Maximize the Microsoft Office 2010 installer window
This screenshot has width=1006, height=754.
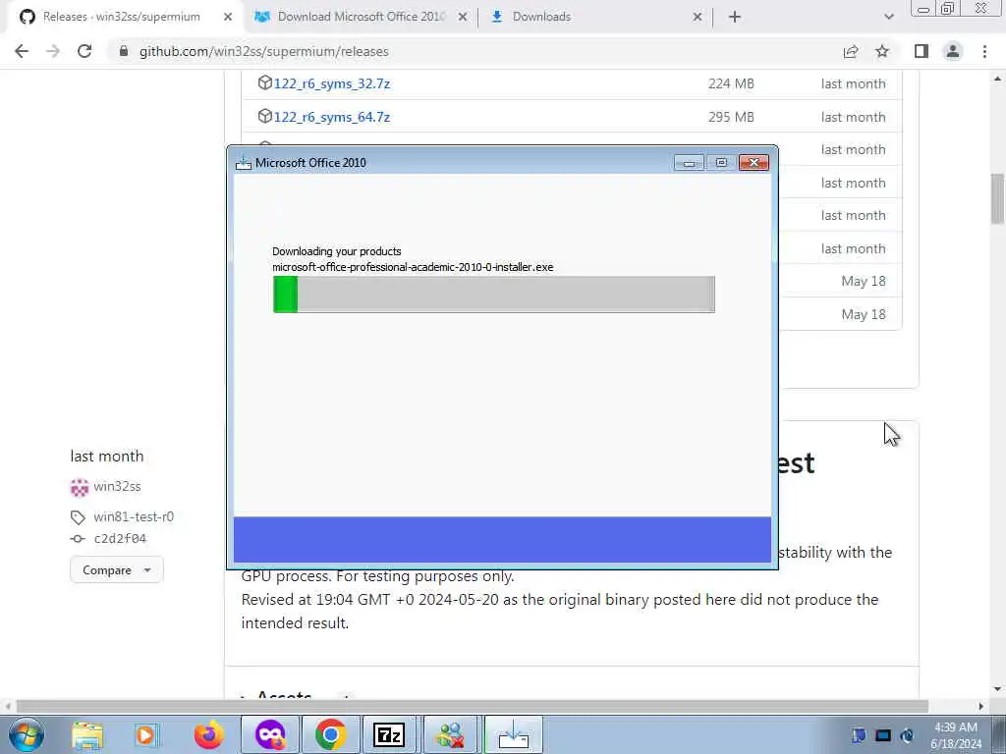tap(721, 163)
